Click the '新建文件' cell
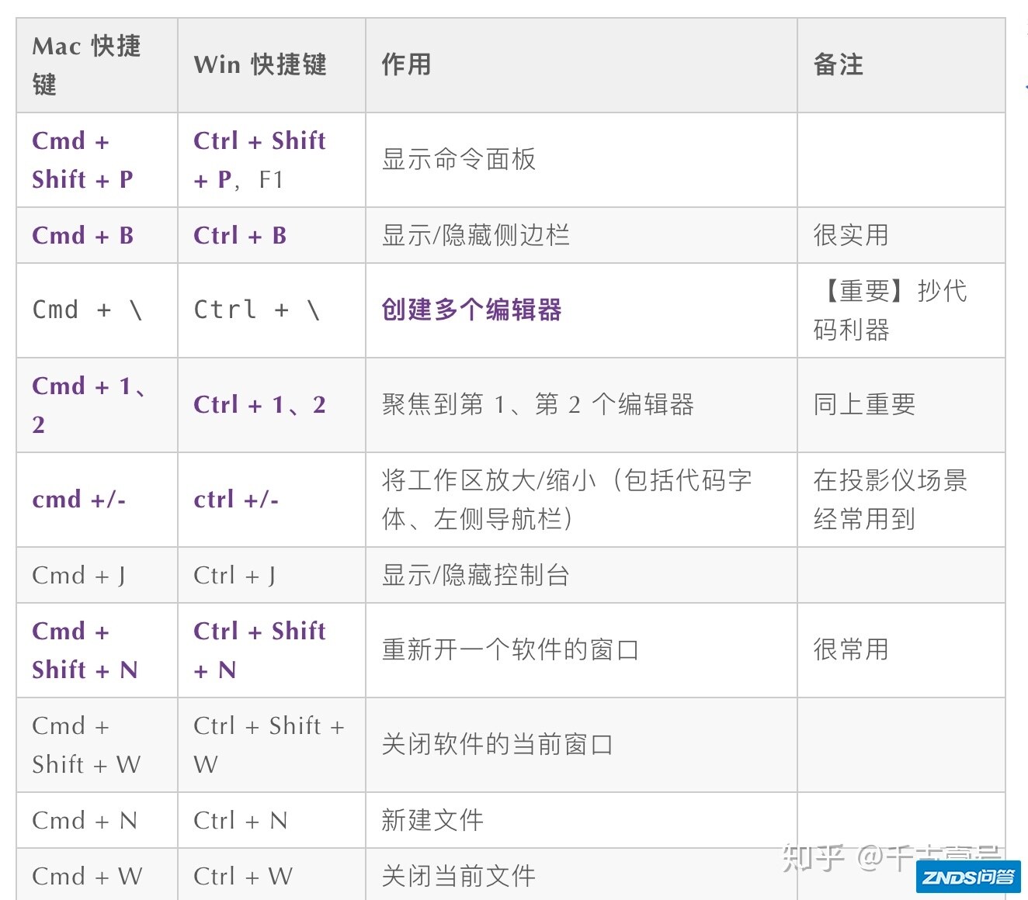Screen dimensions: 1028x900 pos(582,820)
